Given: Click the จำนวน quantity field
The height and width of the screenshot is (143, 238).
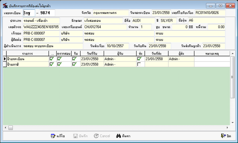Looking at the screenshot, I should tap(146, 27).
